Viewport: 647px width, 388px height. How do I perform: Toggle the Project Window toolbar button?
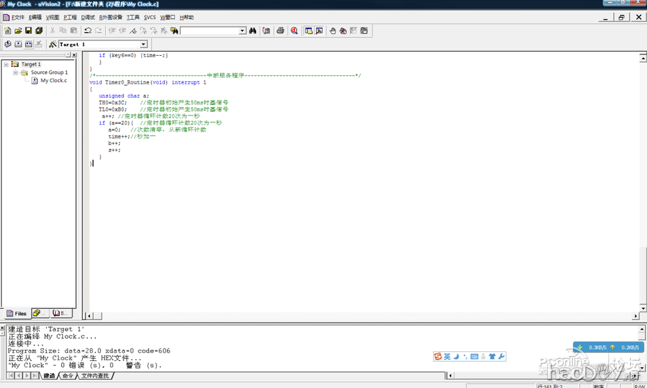[309, 31]
